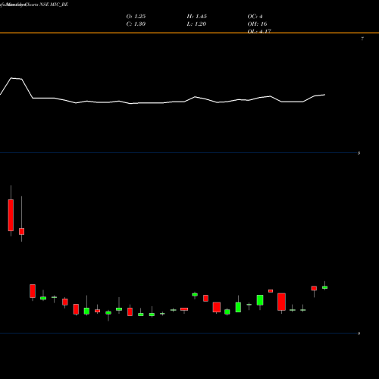Click the price axis label 7
The width and height of the screenshot is (379, 379).
coord(362,39)
